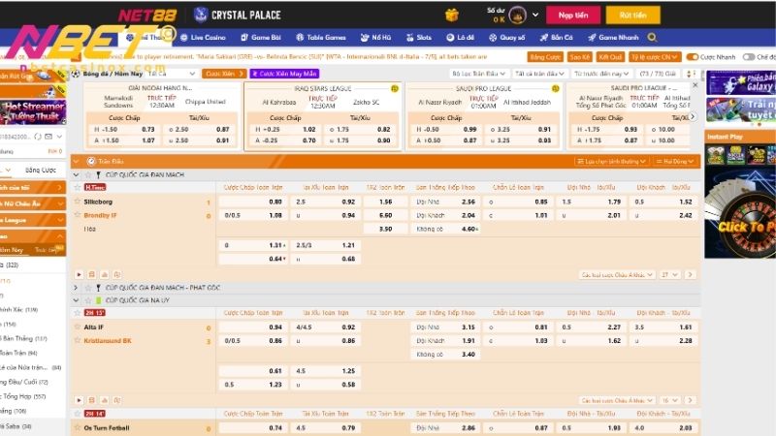The image size is (776, 436).
Task: Open statistics chart icon for Silkeborg match
Action: [105, 274]
